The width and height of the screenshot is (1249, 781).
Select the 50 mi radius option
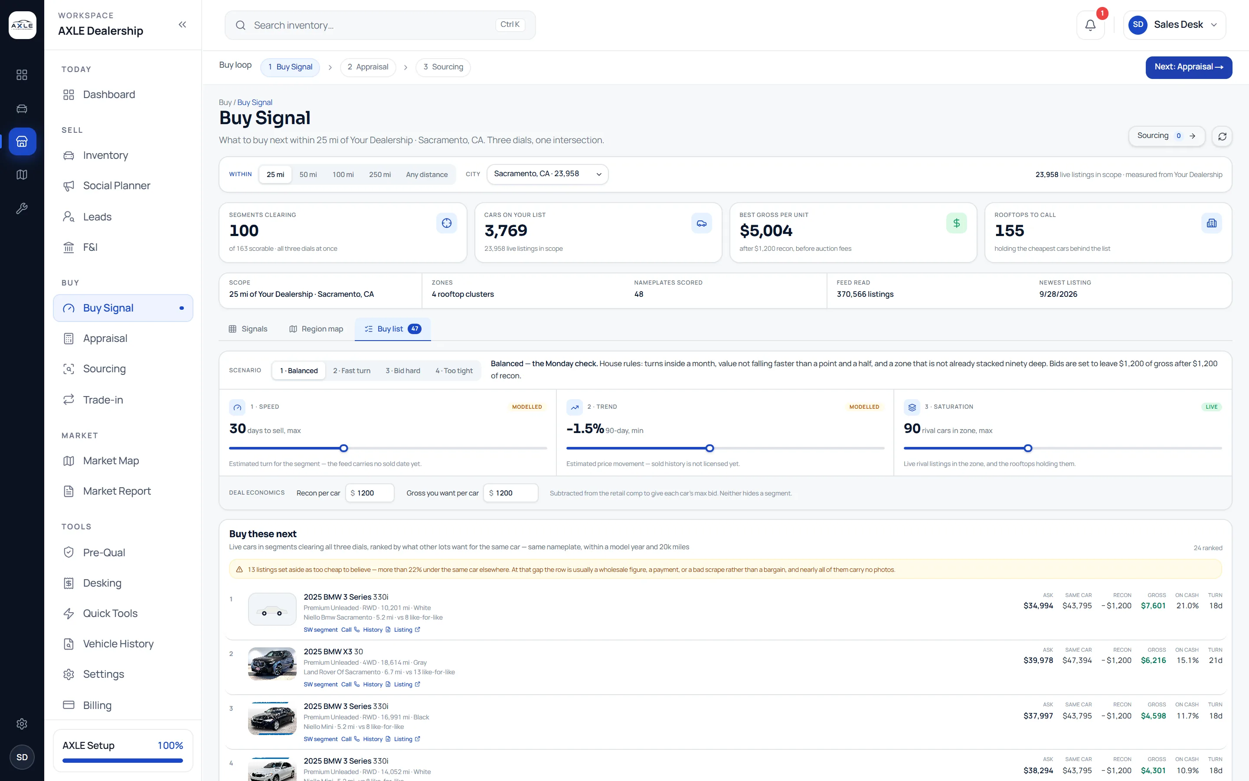point(308,174)
